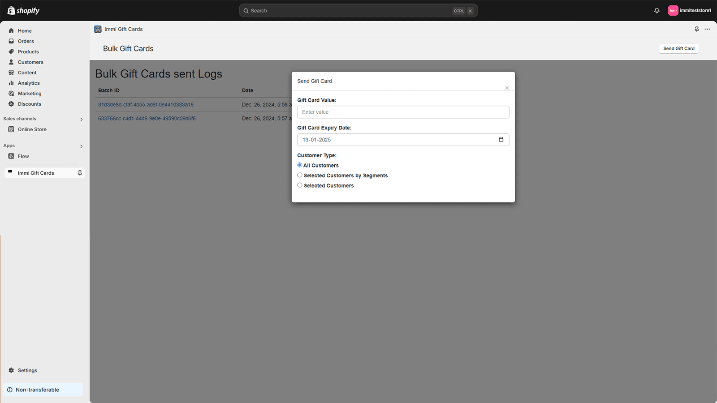The image size is (717, 403).
Task: Select Discounts in the sidebar
Action: tap(29, 103)
